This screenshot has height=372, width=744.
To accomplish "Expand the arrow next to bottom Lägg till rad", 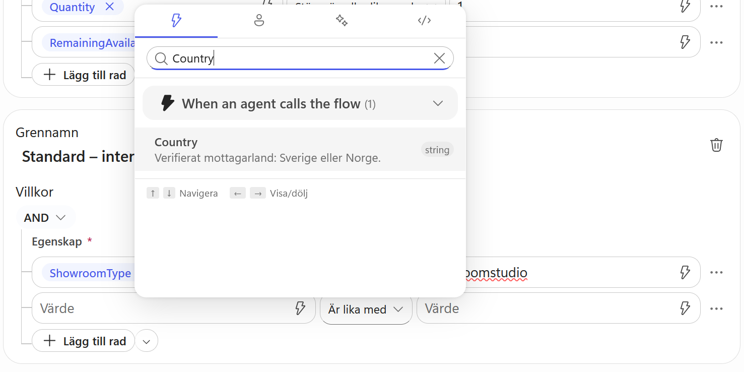I will coord(147,341).
